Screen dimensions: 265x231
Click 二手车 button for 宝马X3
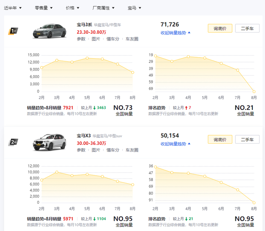pyautogui.click(x=248, y=139)
